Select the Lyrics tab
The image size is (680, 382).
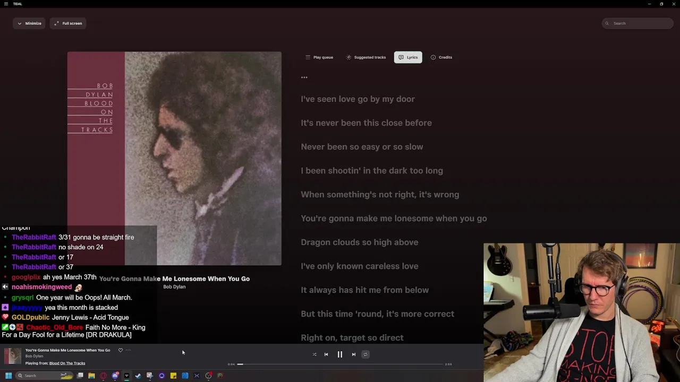tap(408, 57)
